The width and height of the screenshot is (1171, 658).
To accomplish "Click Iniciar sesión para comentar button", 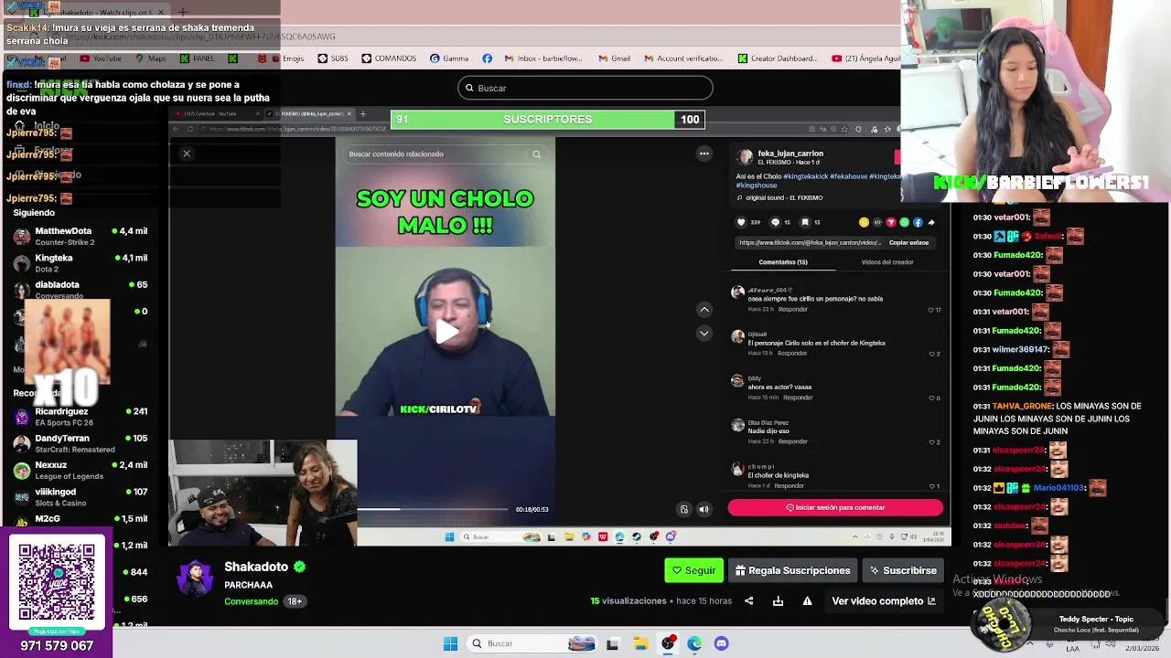I will click(835, 507).
